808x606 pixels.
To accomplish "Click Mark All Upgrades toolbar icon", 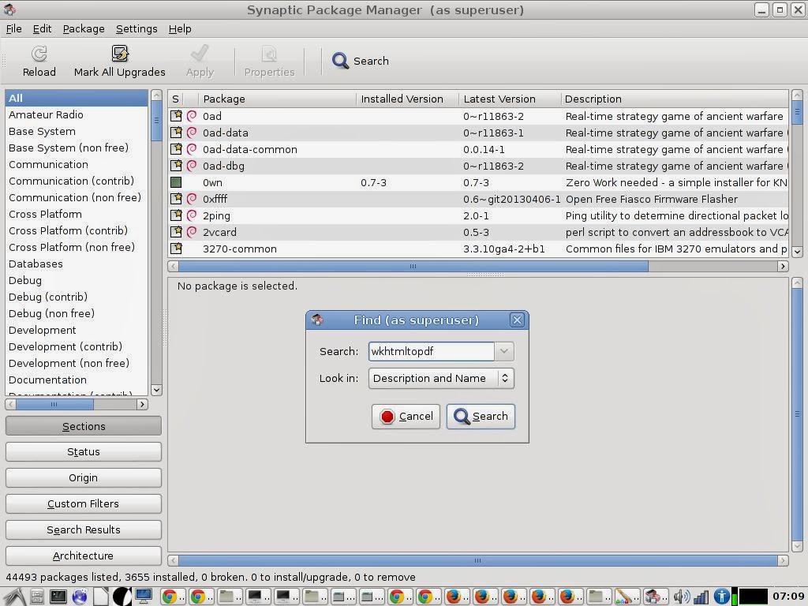I will pyautogui.click(x=120, y=54).
